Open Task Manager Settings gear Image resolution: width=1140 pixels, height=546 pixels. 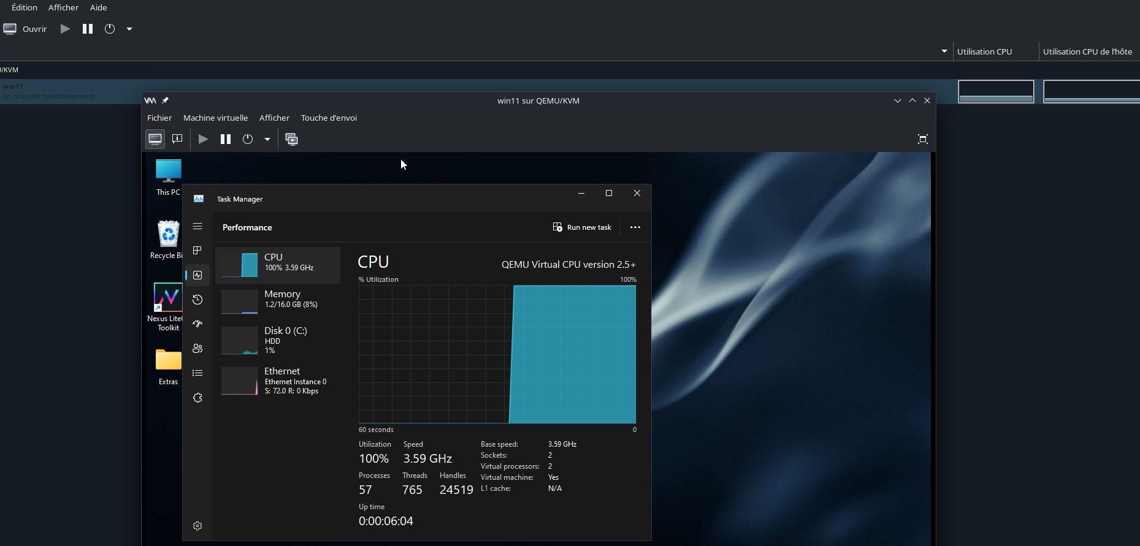[197, 526]
